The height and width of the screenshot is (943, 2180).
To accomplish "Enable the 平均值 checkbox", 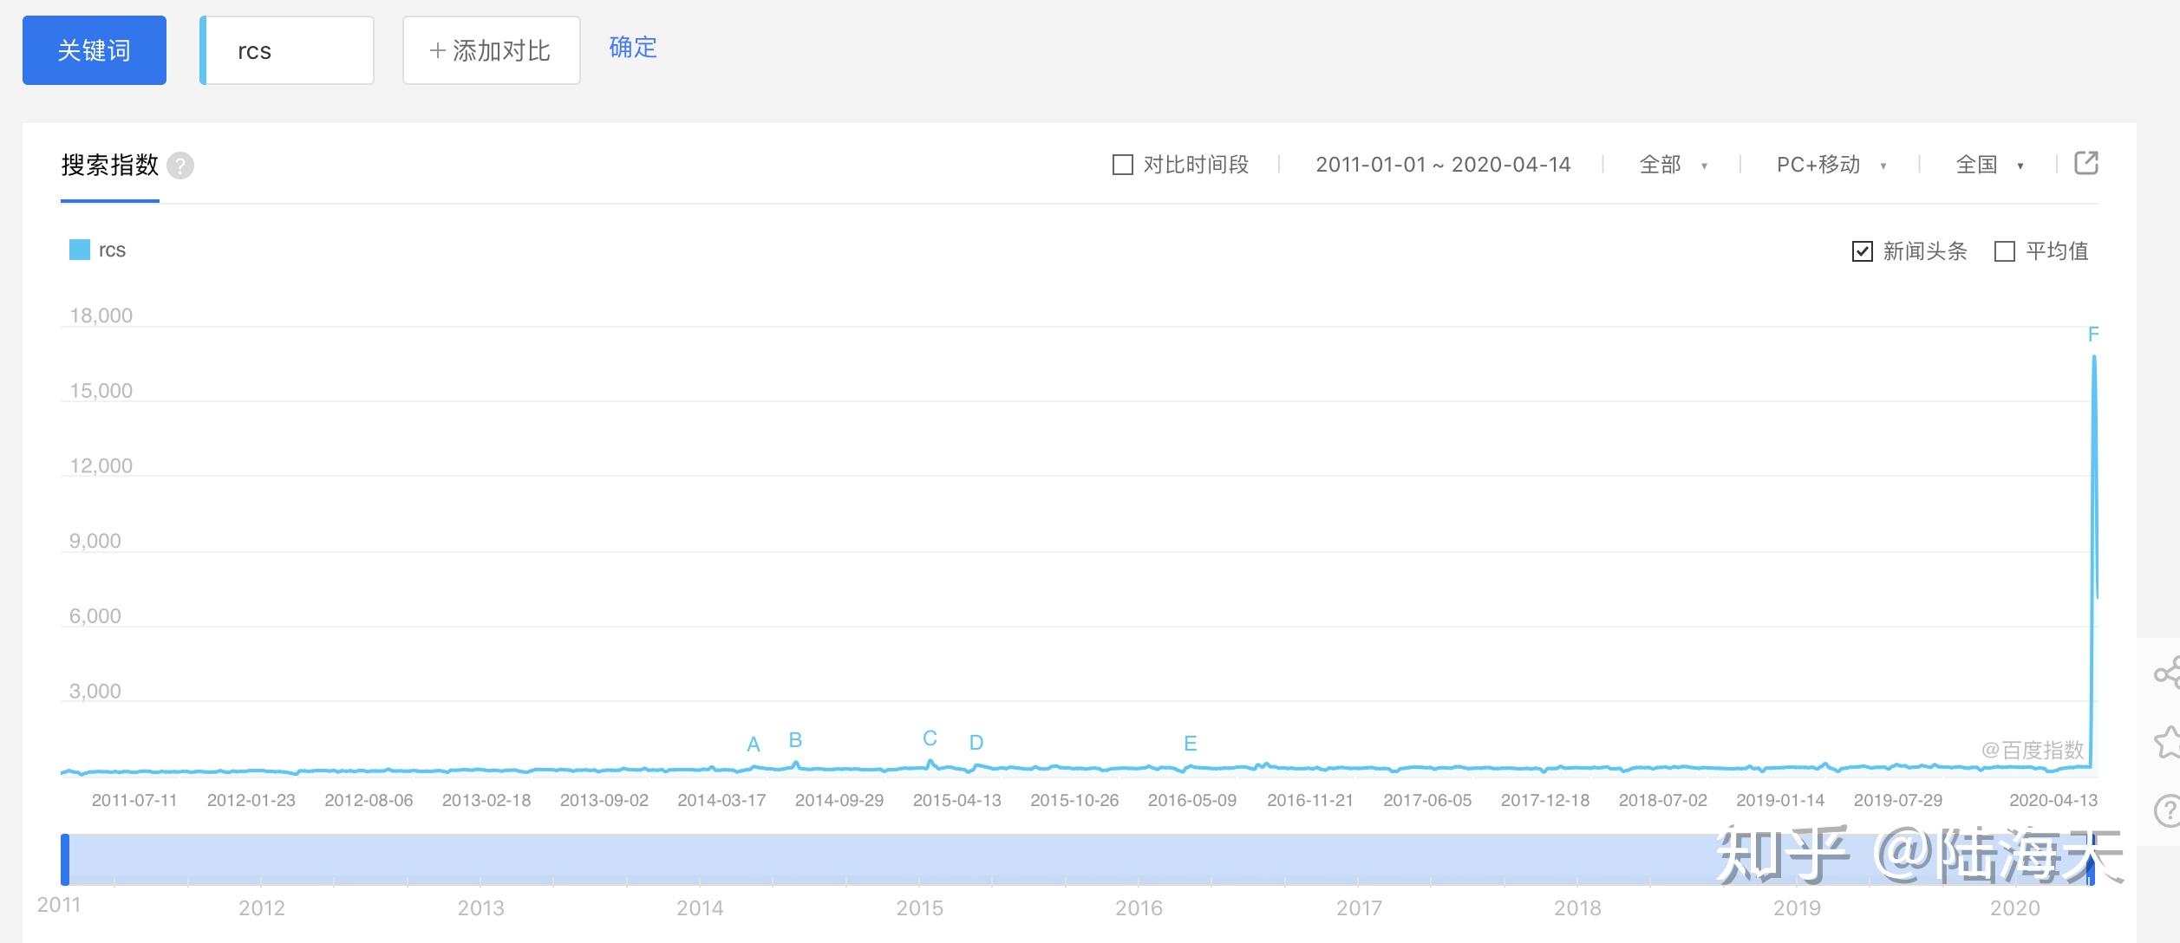I will tap(2003, 251).
